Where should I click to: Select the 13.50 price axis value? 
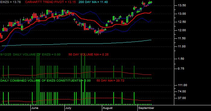pyautogui.click(x=182, y=5)
